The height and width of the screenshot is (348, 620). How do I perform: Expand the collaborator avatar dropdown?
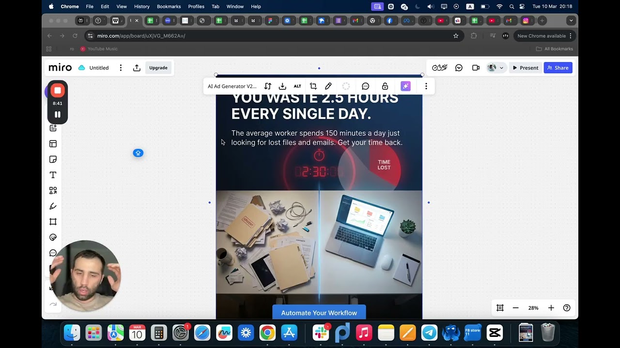(x=501, y=68)
